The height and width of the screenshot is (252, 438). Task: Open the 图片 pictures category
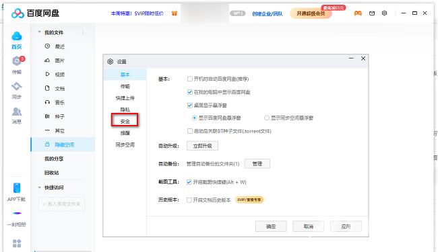pos(60,60)
